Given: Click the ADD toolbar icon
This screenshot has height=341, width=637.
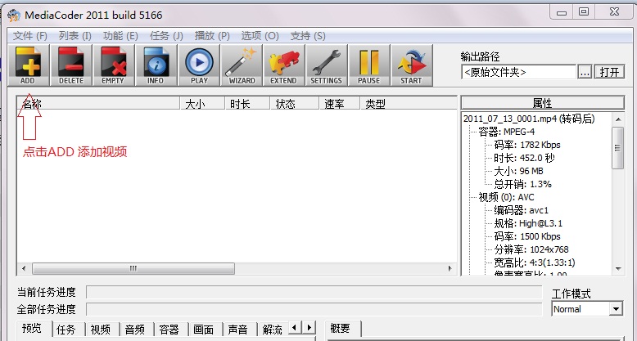Looking at the screenshot, I should [28, 65].
